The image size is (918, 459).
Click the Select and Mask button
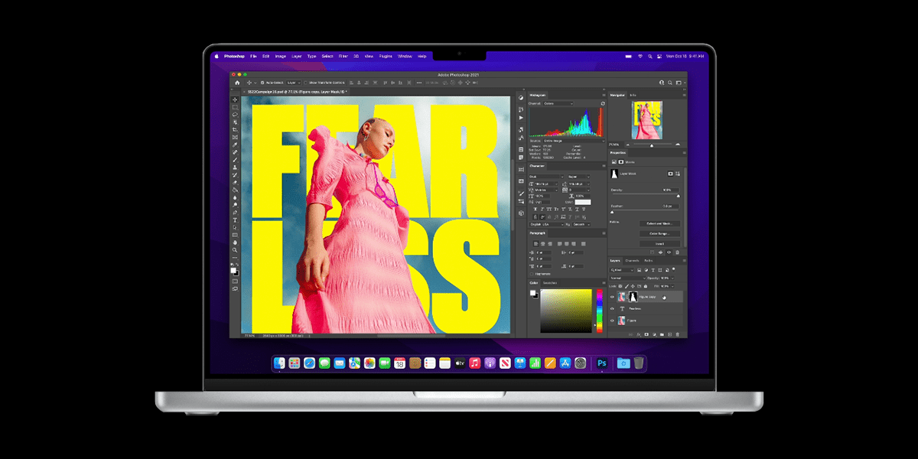click(x=659, y=223)
